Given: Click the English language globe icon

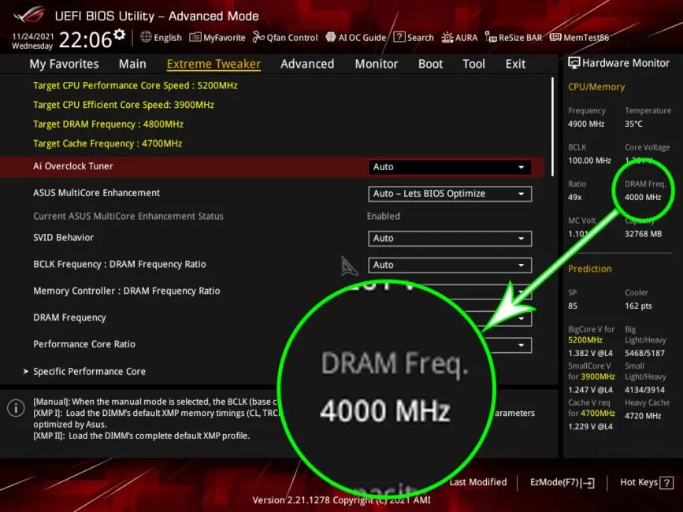Looking at the screenshot, I should point(146,37).
